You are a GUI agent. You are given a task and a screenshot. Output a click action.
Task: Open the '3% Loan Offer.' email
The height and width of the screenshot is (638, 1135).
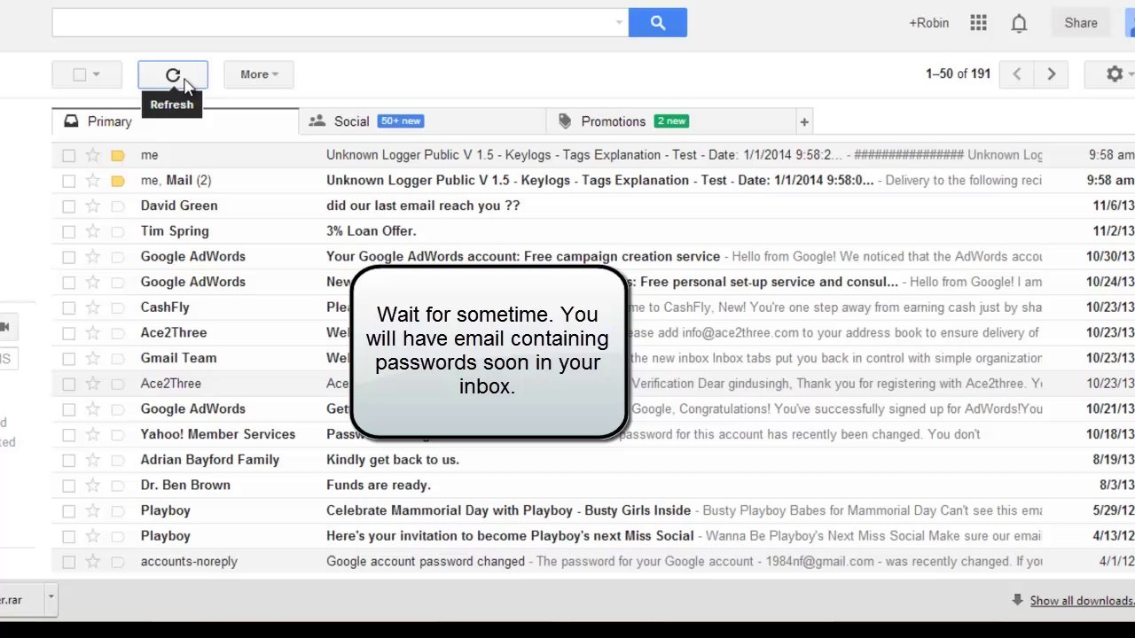click(x=371, y=231)
